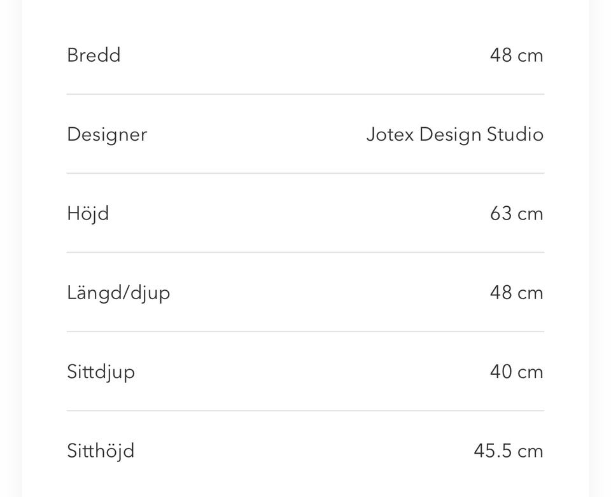This screenshot has height=497, width=611.
Task: Click the Sittdjup label
Action: 101,372
